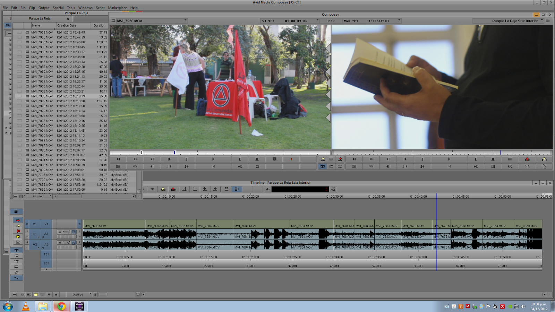
Task: Click the Extract button in record monitor
Action: click(x=544, y=159)
